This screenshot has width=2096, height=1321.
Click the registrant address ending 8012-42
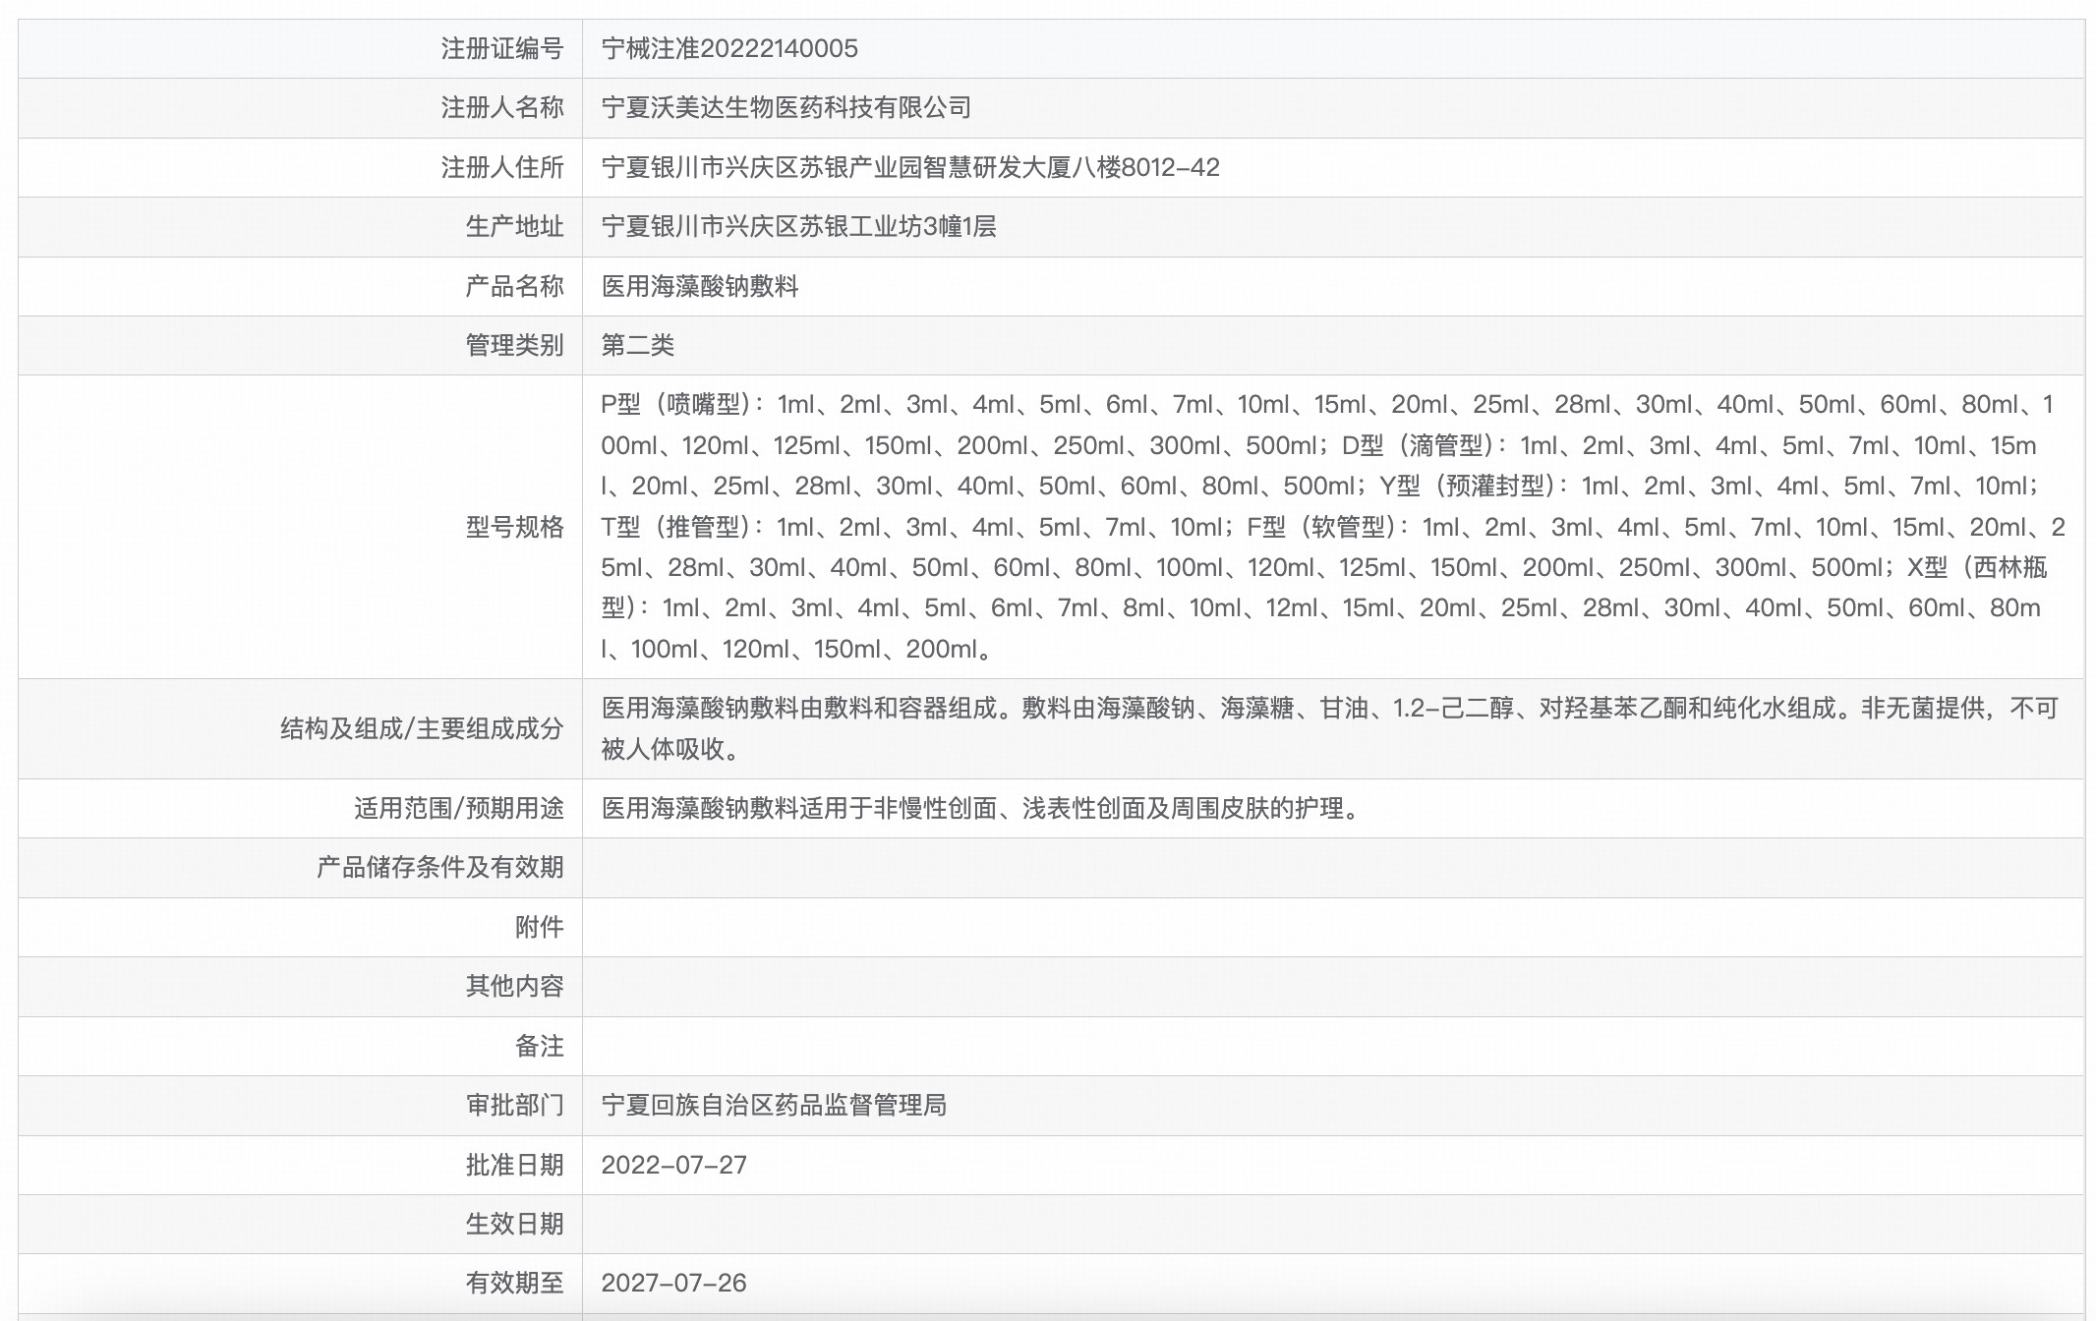tap(910, 168)
